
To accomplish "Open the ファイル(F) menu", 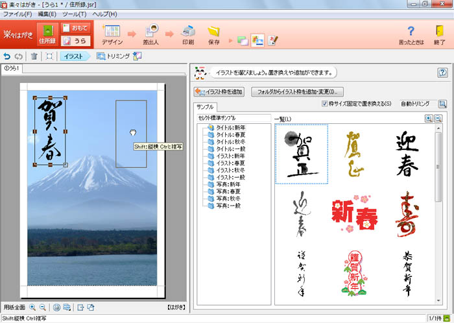I will pos(18,14).
